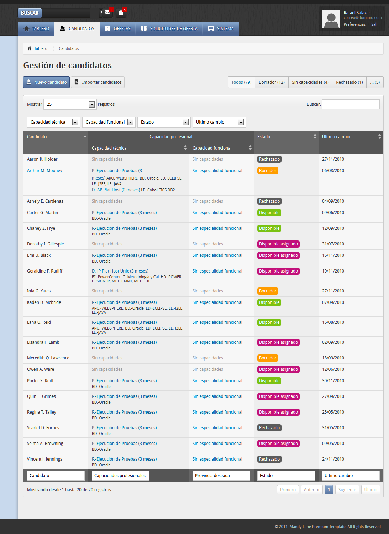This screenshot has width=389, height=534.
Task: Click the Nuevo candidato button
Action: pyautogui.click(x=46, y=82)
